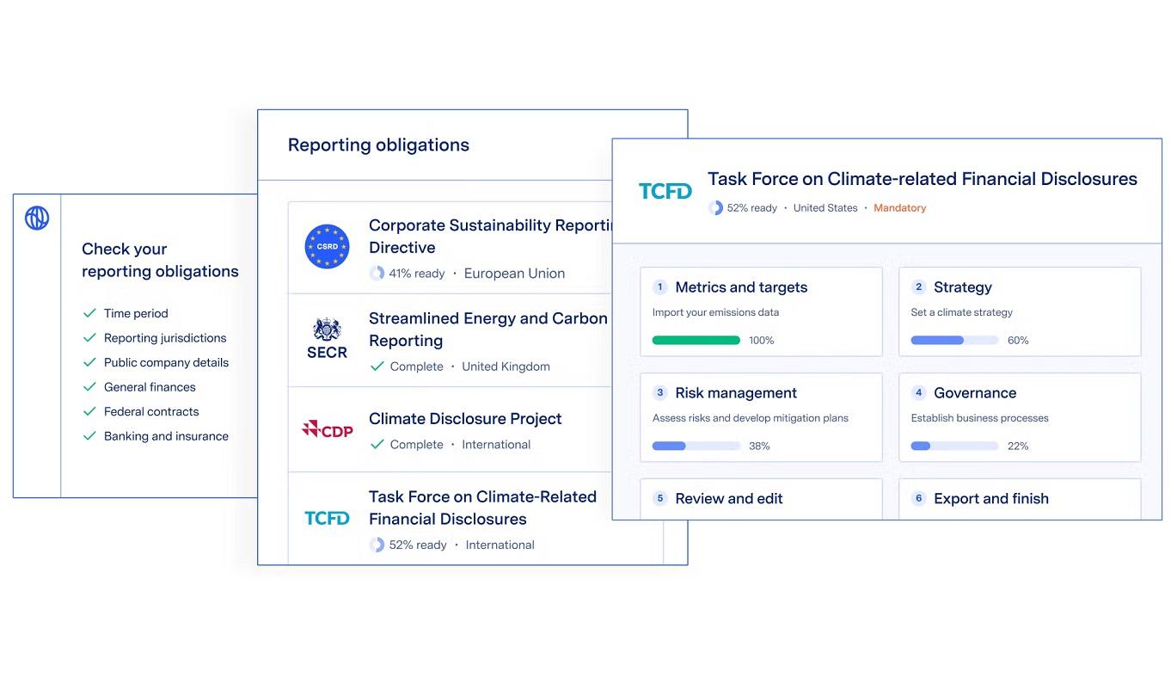
Task: Open Task Force on Climate-Related Financial Disclosures list entry
Action: (475, 518)
